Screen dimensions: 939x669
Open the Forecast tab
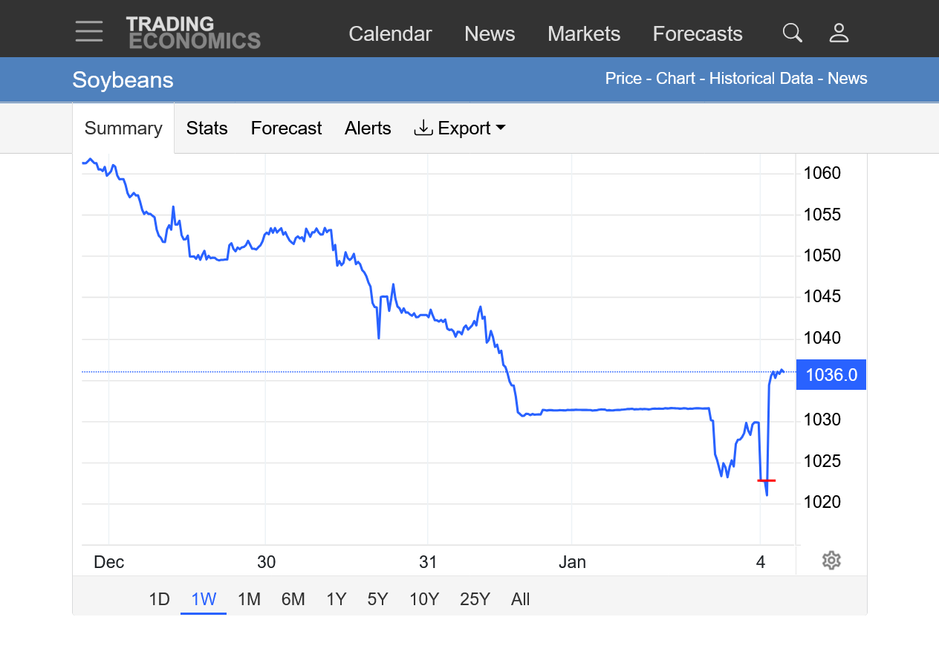tap(286, 128)
